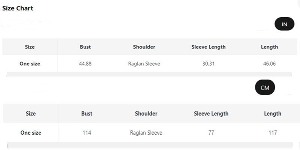Screen dimensions: 300x150
Task: Click the 114 bust value
Action: 87,133
